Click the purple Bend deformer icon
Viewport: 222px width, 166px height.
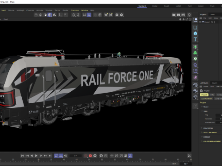195,65
